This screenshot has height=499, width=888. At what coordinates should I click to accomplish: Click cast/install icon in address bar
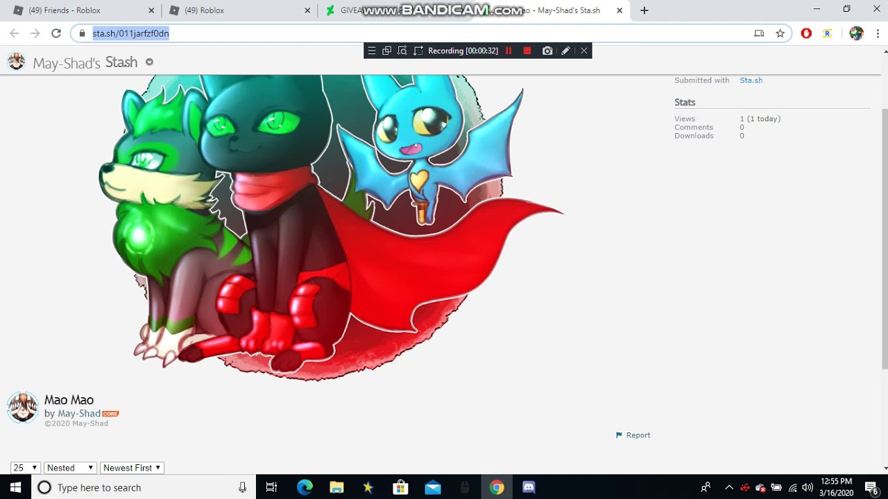(x=759, y=33)
